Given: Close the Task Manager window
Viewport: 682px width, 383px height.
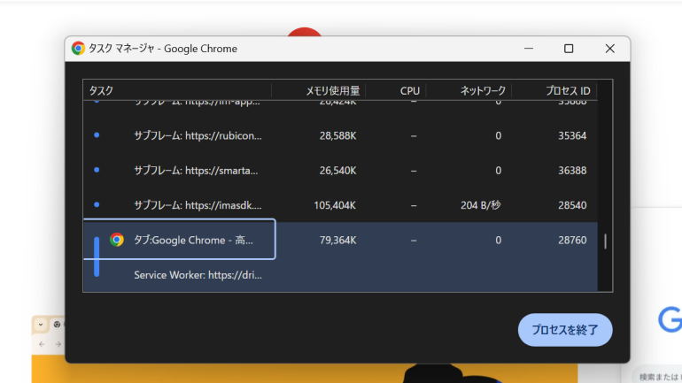Looking at the screenshot, I should tap(609, 49).
